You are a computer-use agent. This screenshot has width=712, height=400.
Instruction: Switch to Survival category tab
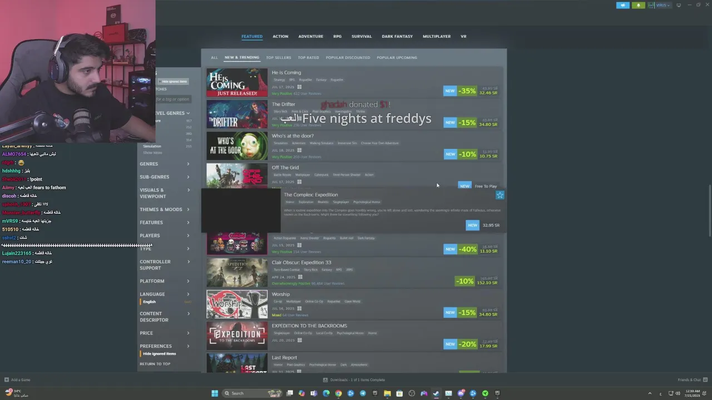click(x=362, y=37)
